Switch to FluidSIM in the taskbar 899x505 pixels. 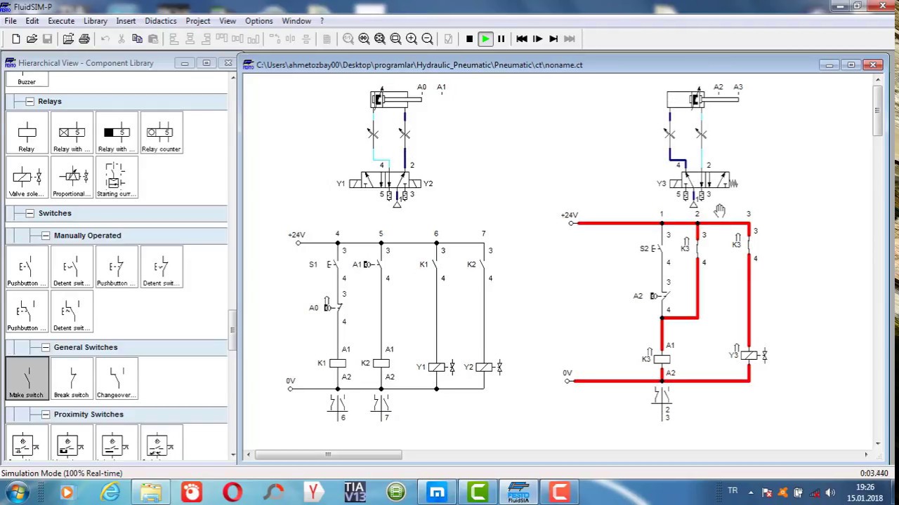(518, 492)
